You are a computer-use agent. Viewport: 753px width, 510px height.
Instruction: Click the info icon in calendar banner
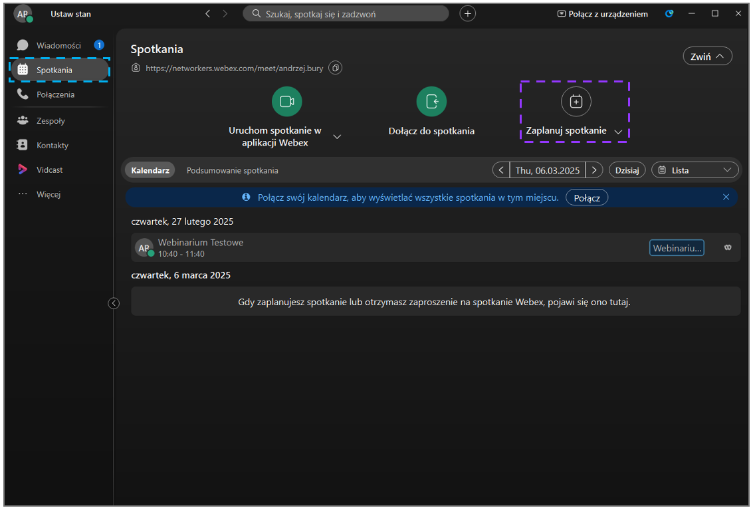pyautogui.click(x=246, y=197)
